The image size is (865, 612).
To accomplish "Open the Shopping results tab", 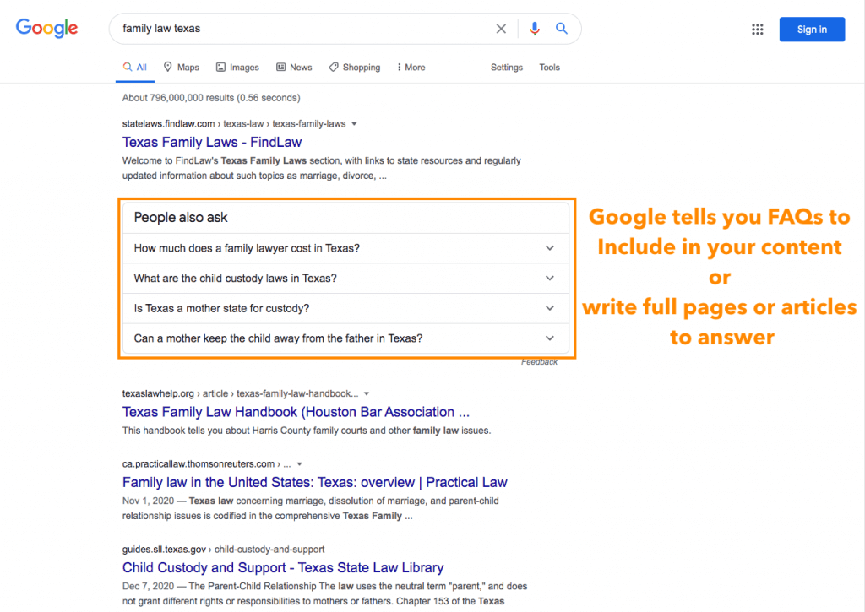I will (x=355, y=68).
